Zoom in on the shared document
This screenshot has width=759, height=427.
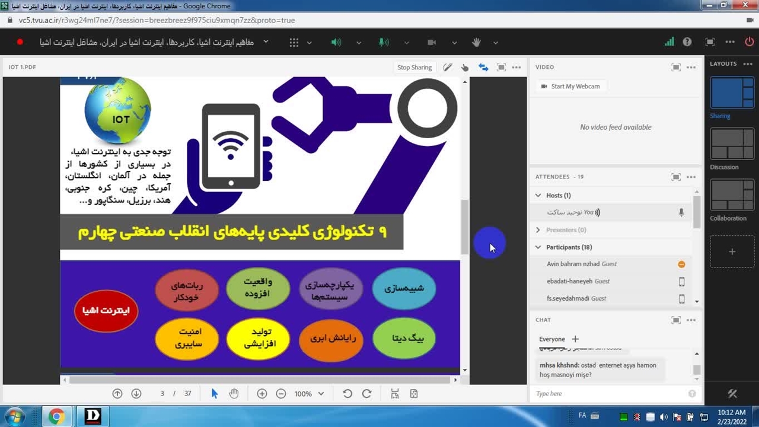click(x=261, y=394)
